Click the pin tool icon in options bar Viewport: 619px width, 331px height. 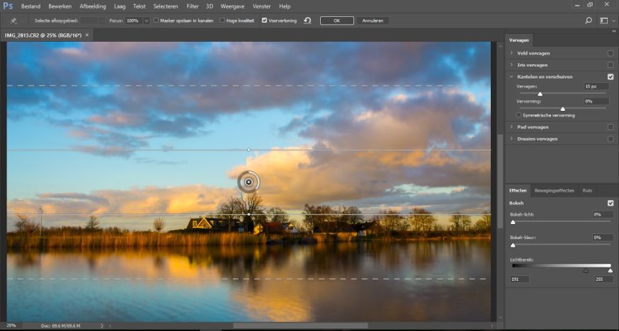pos(13,21)
